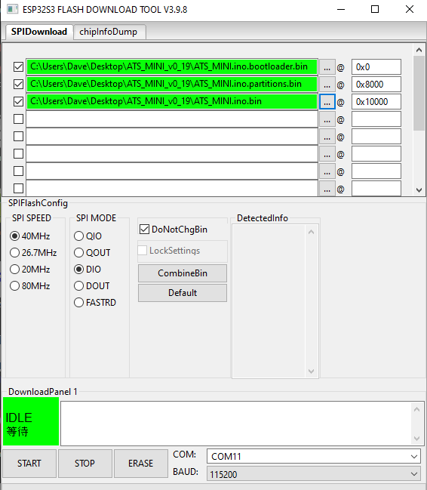The height and width of the screenshot is (490, 427).
Task: Choose QOUT SPI mode
Action: click(x=92, y=252)
